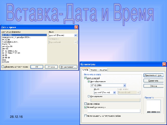Select Фиксировано radio button

tap(89, 96)
